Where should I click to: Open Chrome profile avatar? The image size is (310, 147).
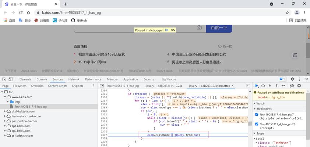297,12
